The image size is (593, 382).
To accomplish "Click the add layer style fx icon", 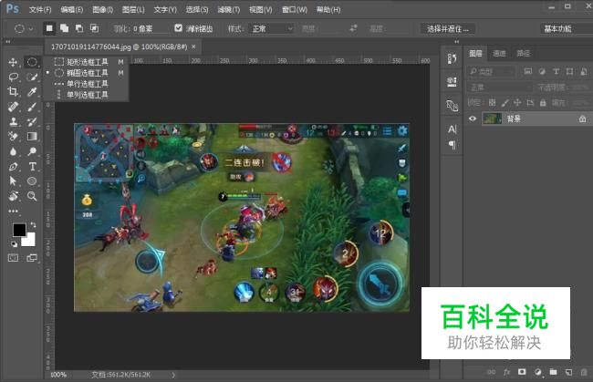I will (x=506, y=372).
